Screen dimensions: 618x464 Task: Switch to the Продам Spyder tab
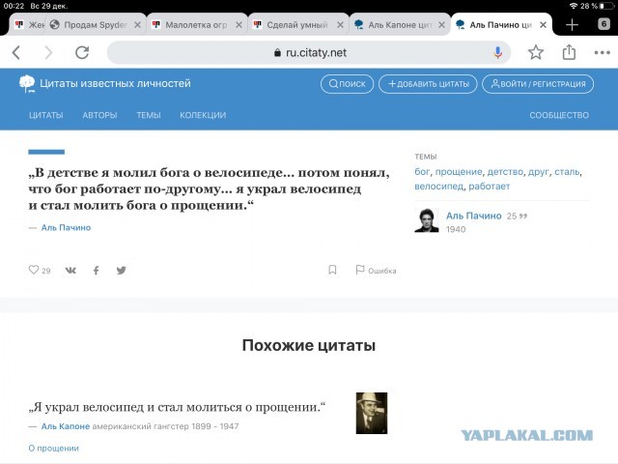coord(95,25)
